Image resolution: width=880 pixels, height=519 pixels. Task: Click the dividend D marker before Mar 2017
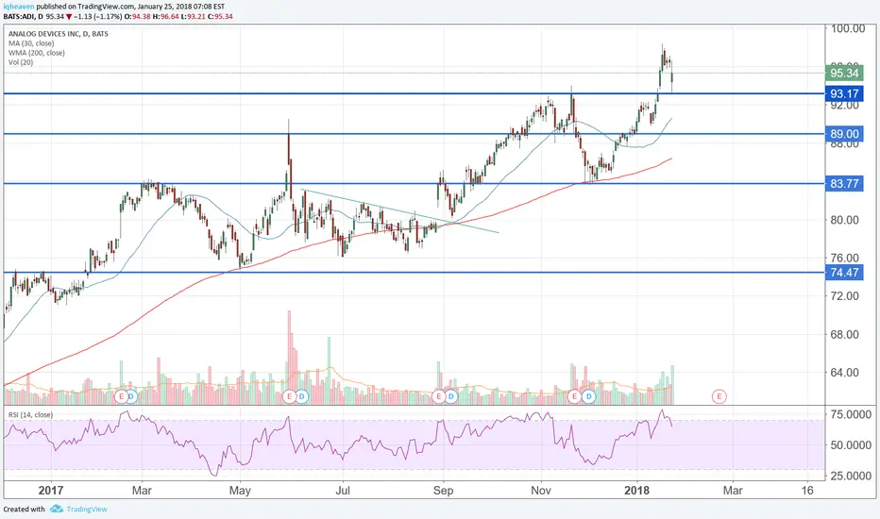[x=130, y=396]
